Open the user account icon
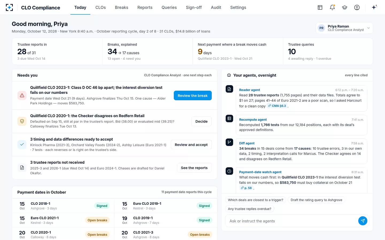 pos(357,7)
